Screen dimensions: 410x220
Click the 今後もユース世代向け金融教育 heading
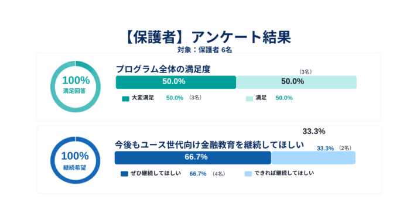(x=209, y=145)
